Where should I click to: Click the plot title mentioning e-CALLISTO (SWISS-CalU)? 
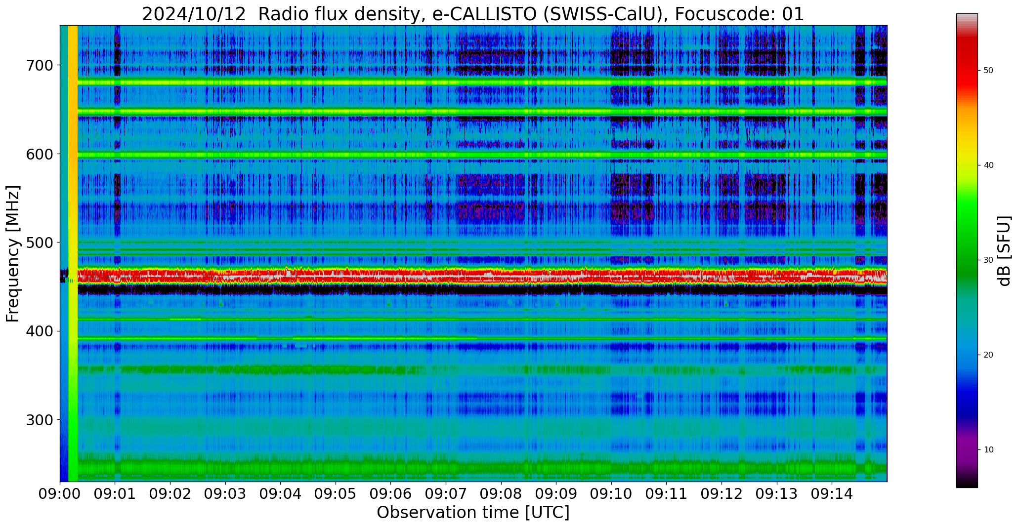click(473, 14)
